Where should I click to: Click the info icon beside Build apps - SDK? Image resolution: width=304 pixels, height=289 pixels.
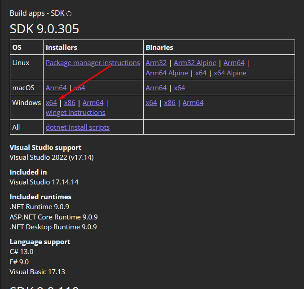(69, 14)
